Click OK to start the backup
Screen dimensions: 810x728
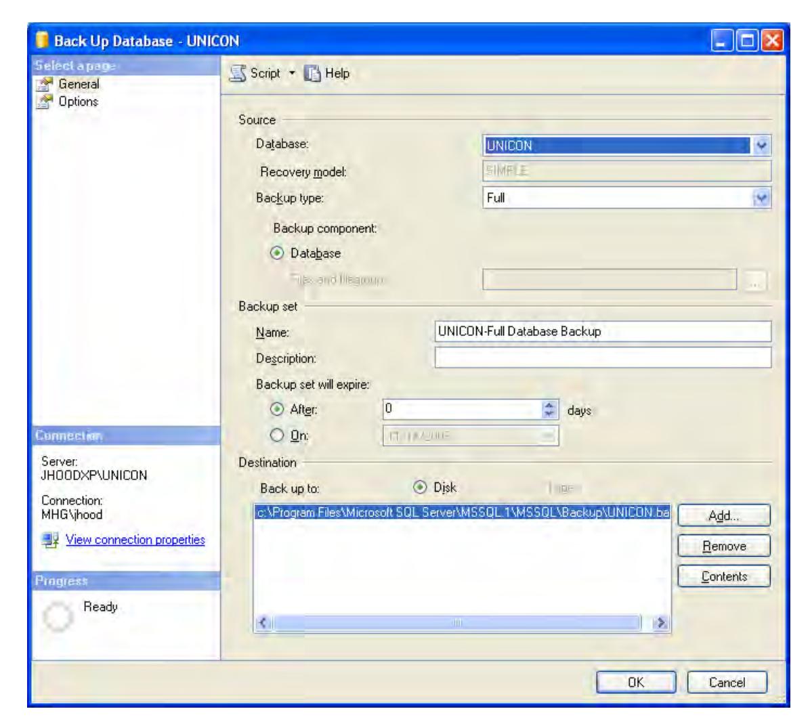point(636,683)
